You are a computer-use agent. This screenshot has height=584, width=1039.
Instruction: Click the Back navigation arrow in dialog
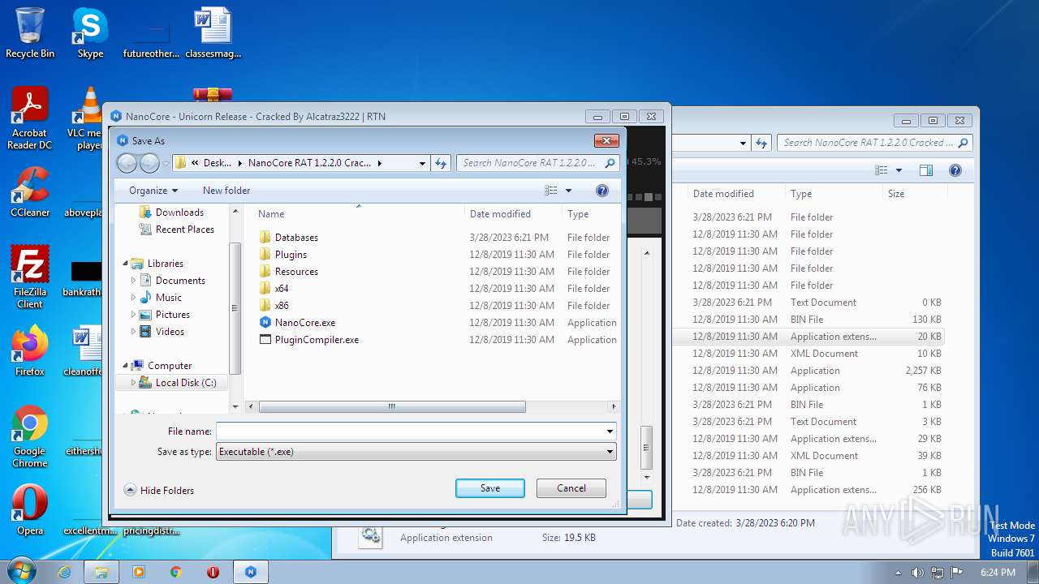coord(127,163)
